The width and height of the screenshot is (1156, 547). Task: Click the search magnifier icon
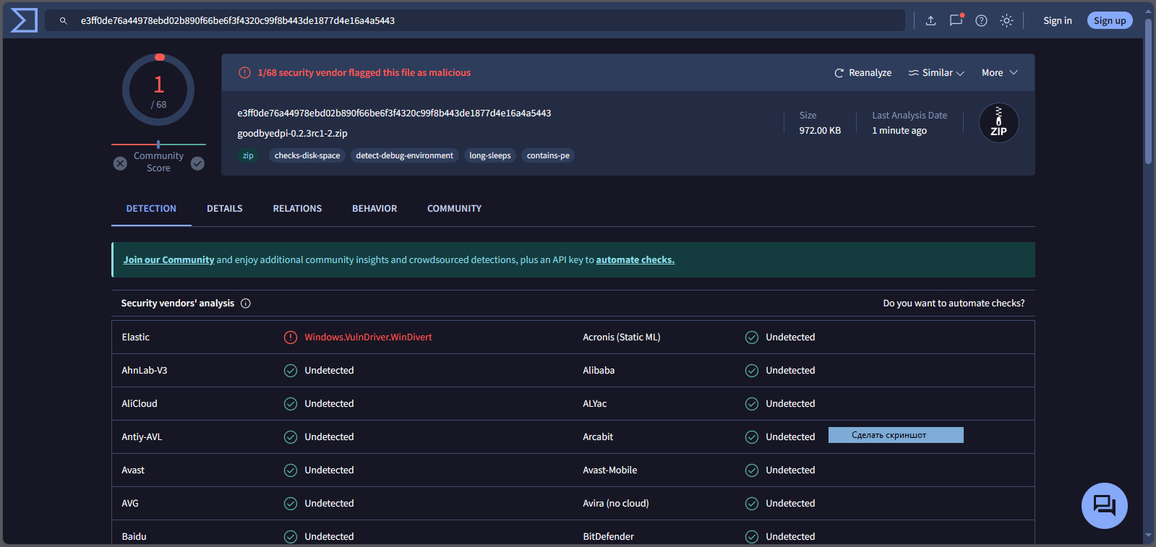click(x=64, y=21)
